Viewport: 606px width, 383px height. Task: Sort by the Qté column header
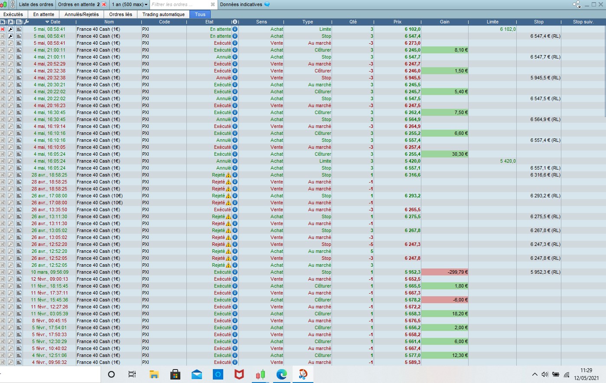[353, 22]
